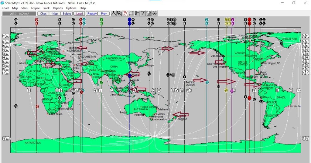This screenshot has width=311, height=163.
Task: Expand the Reports menu
Action: tap(58, 8)
